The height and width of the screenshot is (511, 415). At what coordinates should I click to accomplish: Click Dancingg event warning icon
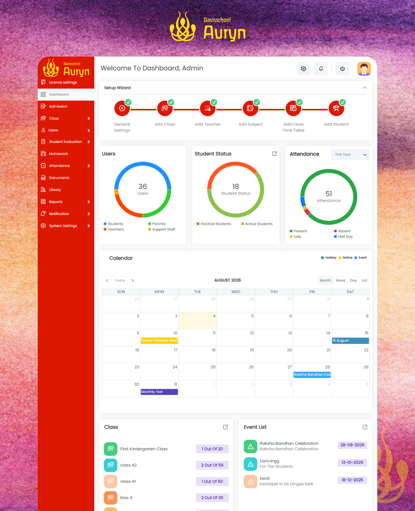pos(251,464)
